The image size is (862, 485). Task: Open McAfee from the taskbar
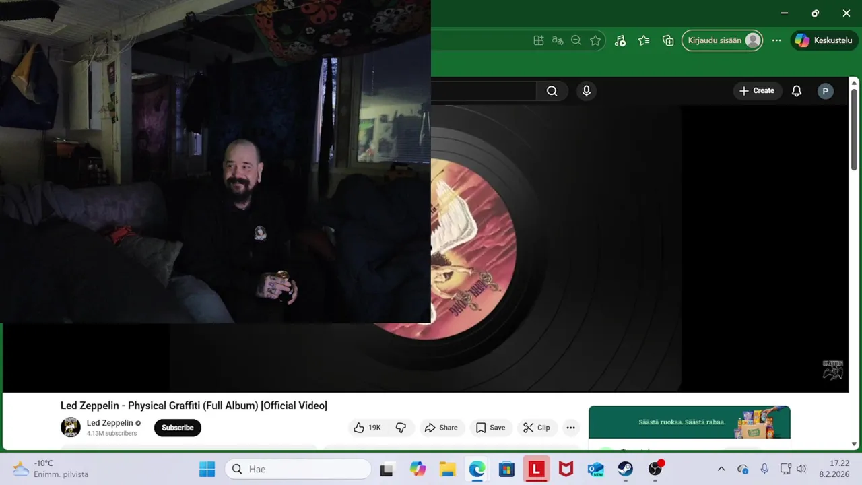coord(566,470)
